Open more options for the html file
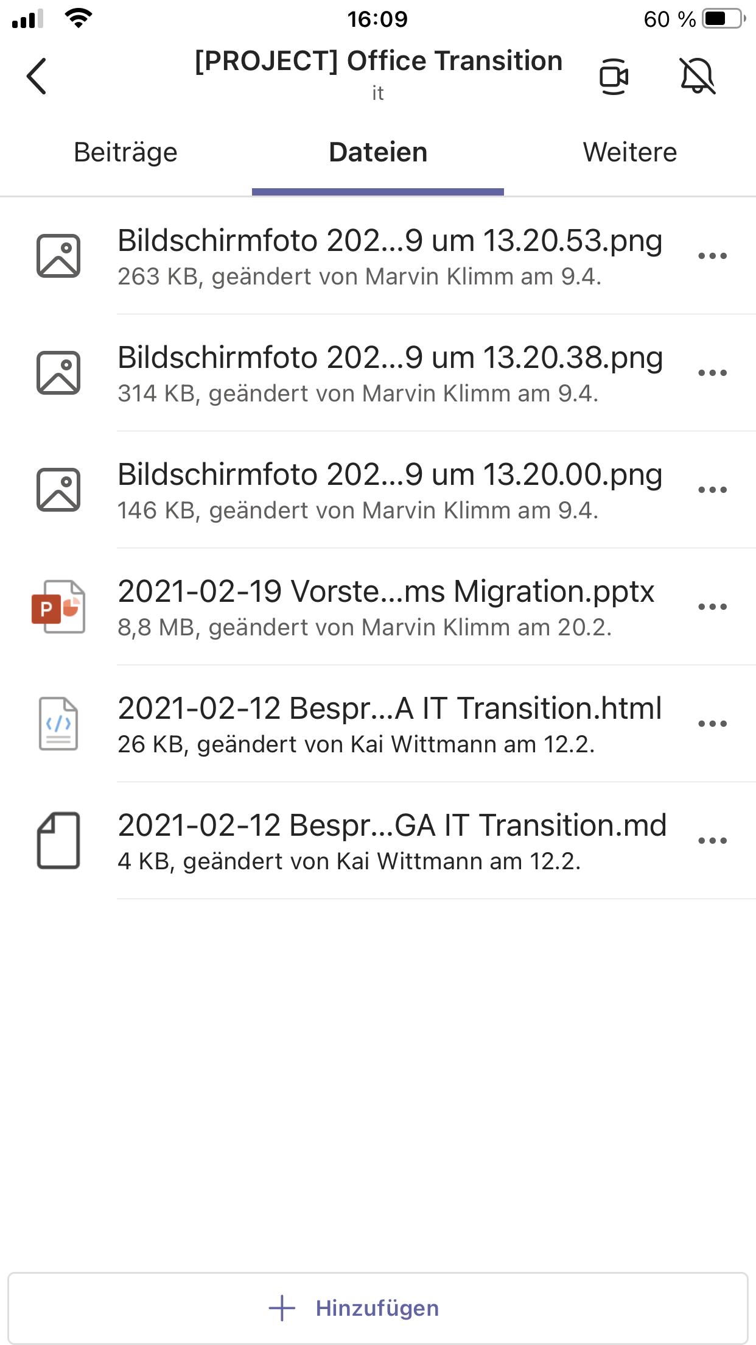756x1345 pixels. coord(714,724)
